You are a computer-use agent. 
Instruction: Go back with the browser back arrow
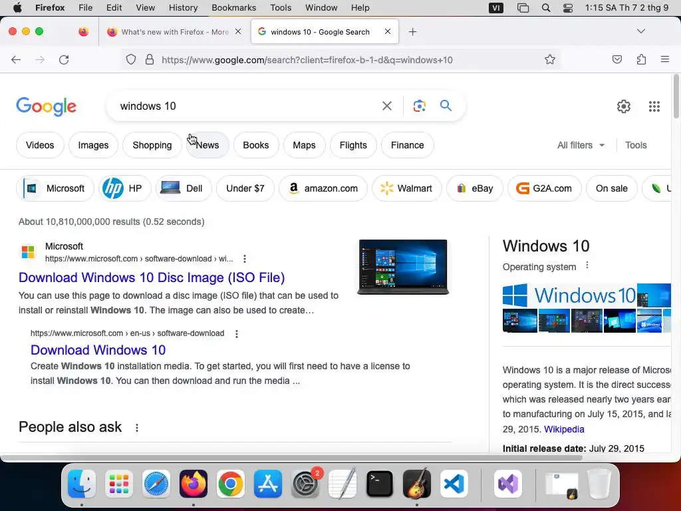coord(16,59)
